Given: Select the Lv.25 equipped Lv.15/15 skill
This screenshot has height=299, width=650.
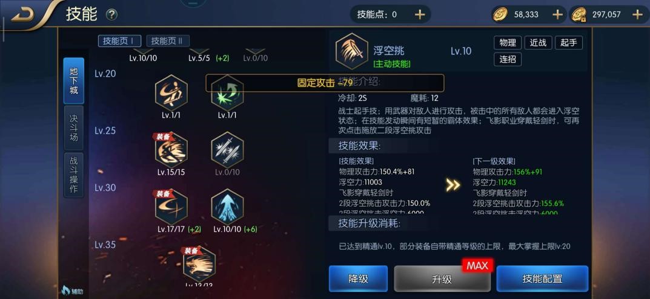Looking at the screenshot, I should tap(171, 150).
